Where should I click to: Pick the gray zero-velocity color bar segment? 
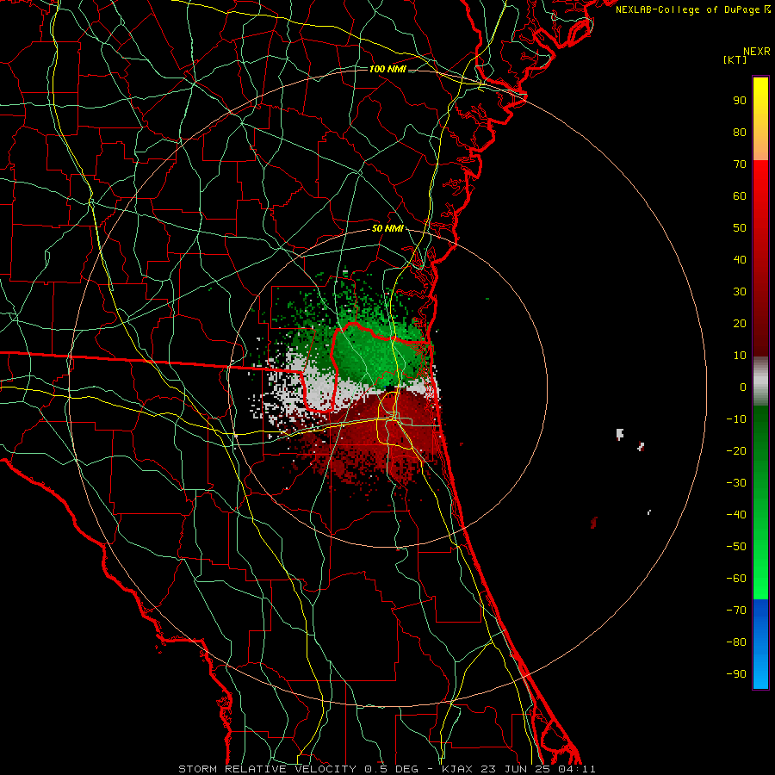click(760, 381)
